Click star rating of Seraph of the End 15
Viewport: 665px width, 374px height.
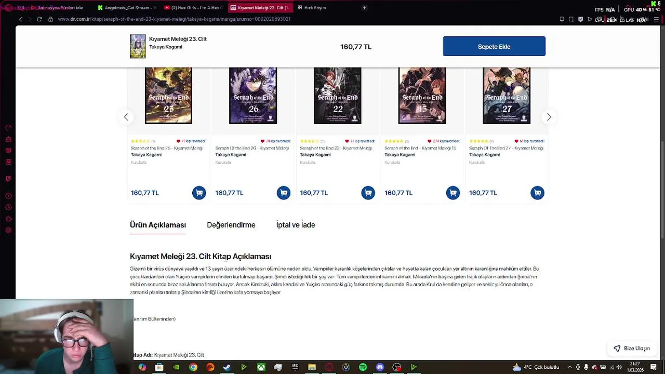coord(394,141)
